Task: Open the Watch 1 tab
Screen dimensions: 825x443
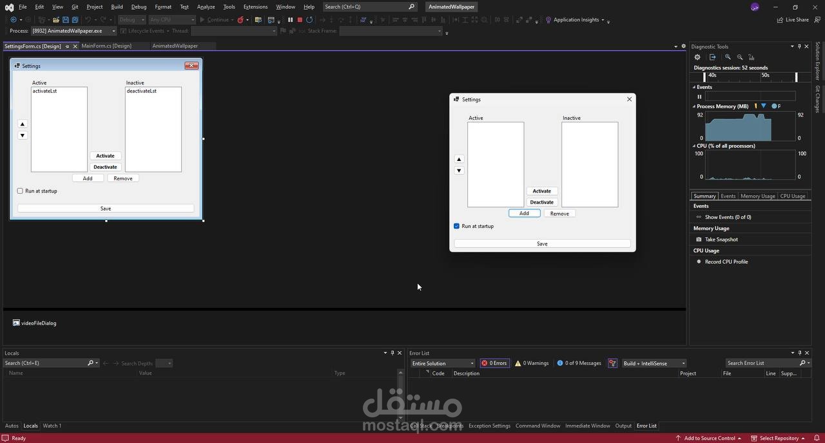Action: [x=52, y=426]
